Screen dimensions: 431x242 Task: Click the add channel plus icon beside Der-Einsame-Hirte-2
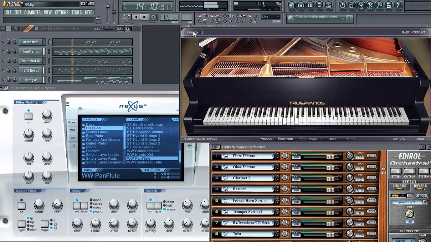point(36,29)
